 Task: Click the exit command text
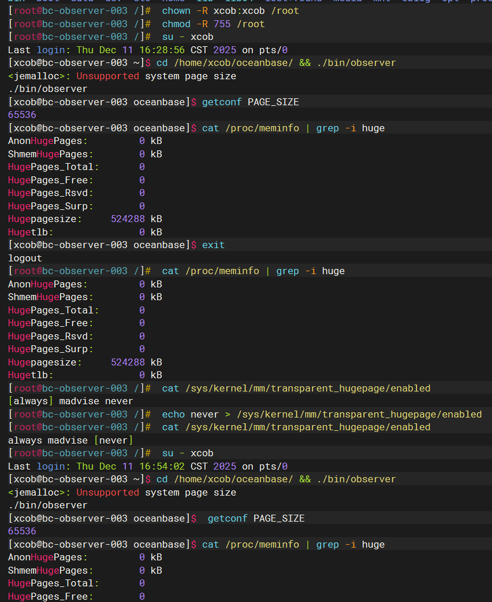coord(213,245)
